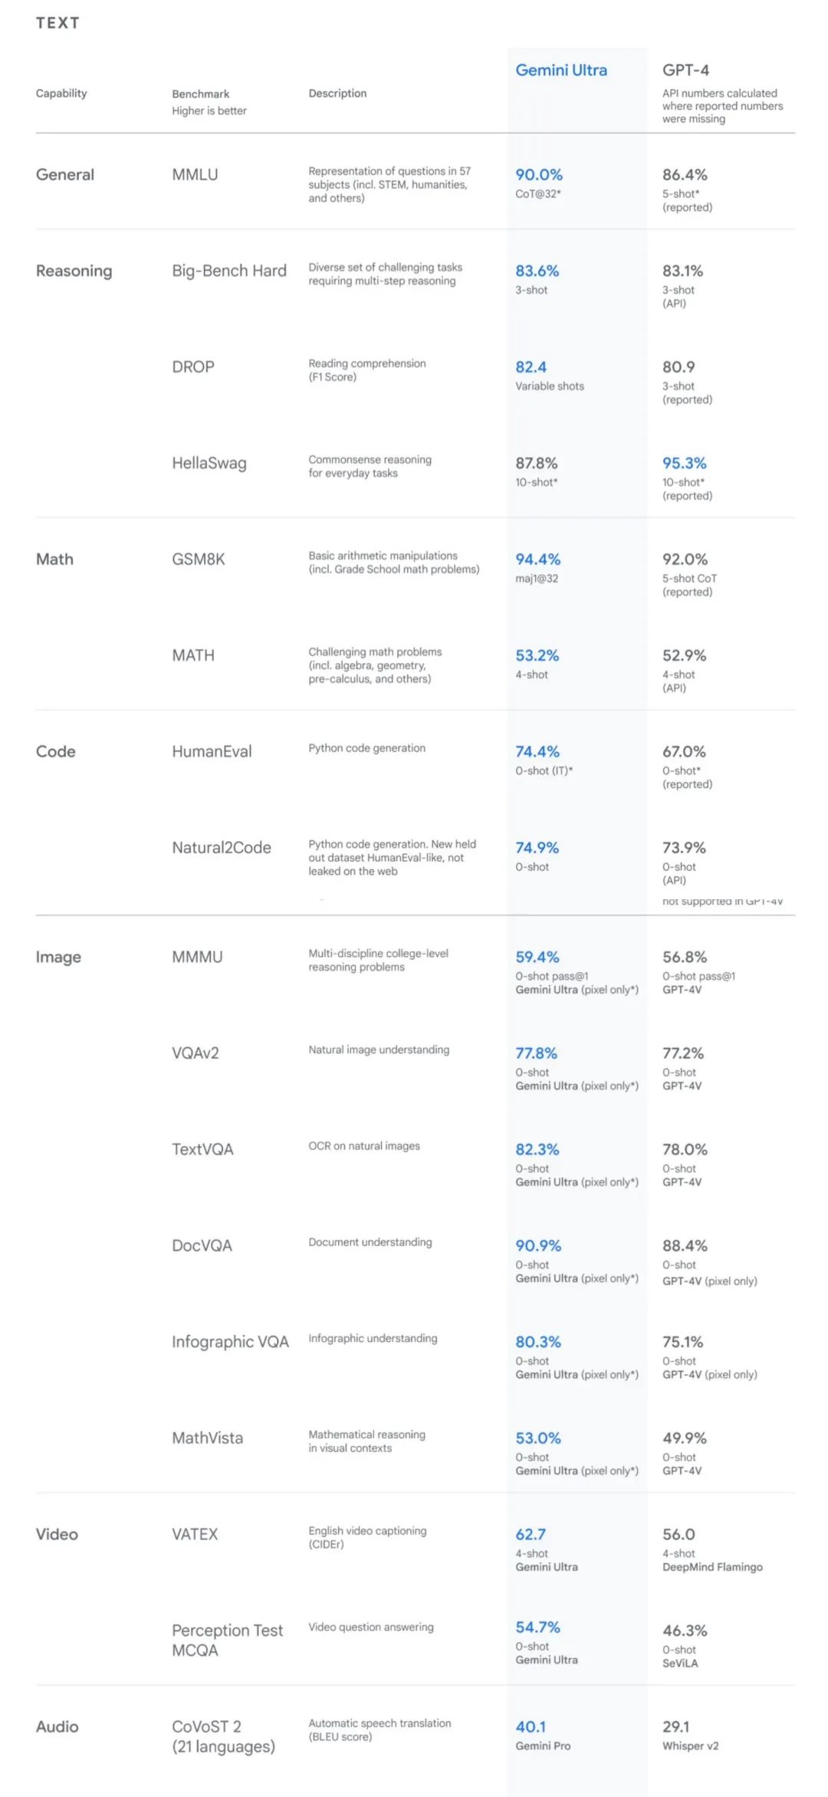
Task: Click the Big-Bench Hard benchmark label
Action: (x=228, y=271)
